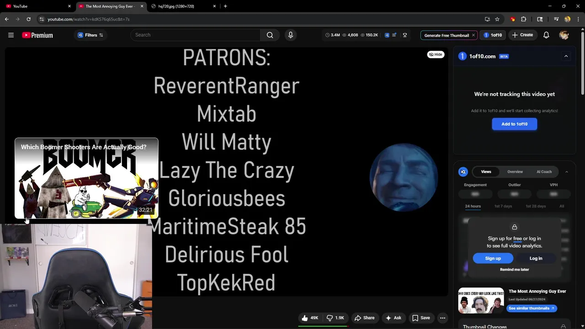Hide the overlay with the Hide toggle

tap(436, 54)
